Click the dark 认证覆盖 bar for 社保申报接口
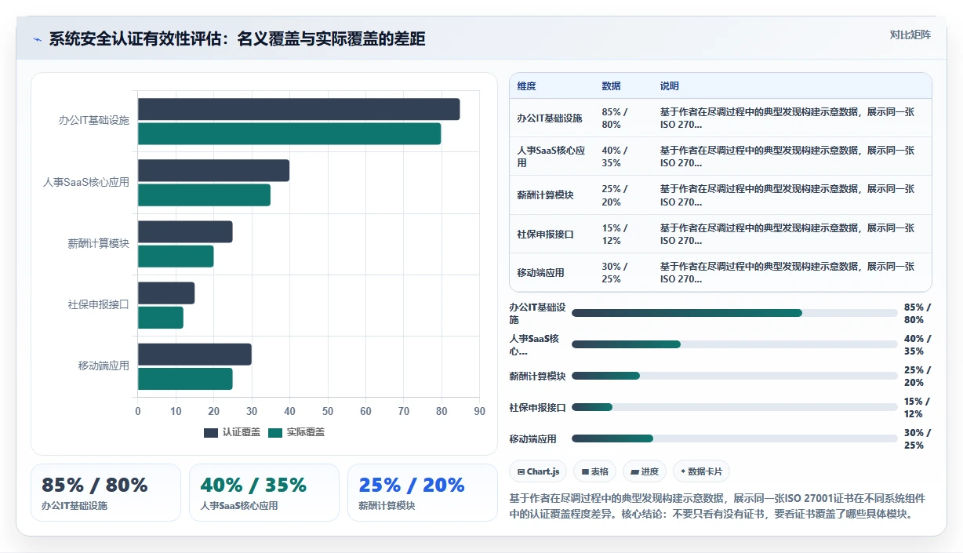Screen dimensions: 963x553 click(166, 293)
